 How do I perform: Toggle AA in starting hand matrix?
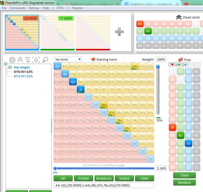tap(57, 66)
